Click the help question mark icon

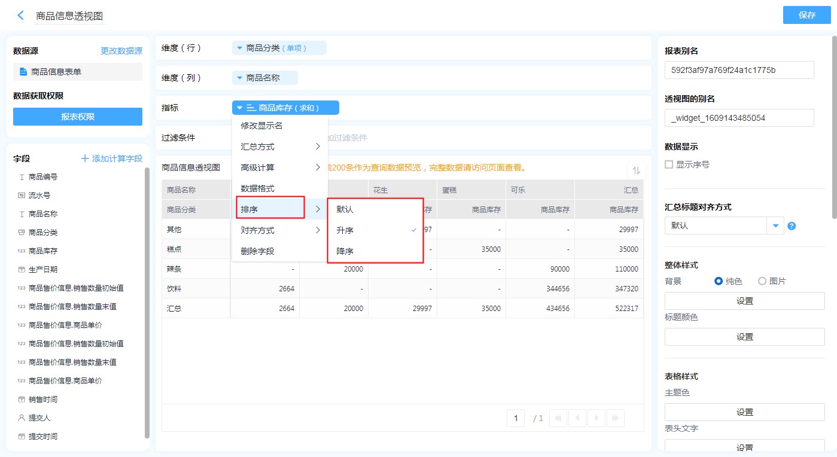click(792, 226)
